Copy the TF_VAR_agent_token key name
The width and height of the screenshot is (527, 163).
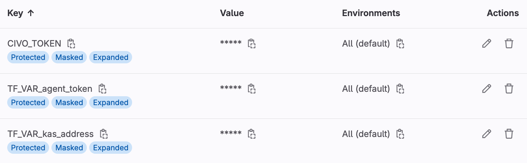pos(102,89)
